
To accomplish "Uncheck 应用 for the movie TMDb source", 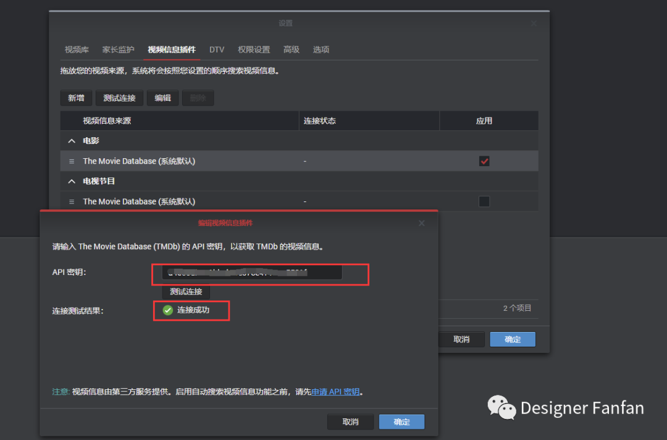I will point(484,161).
